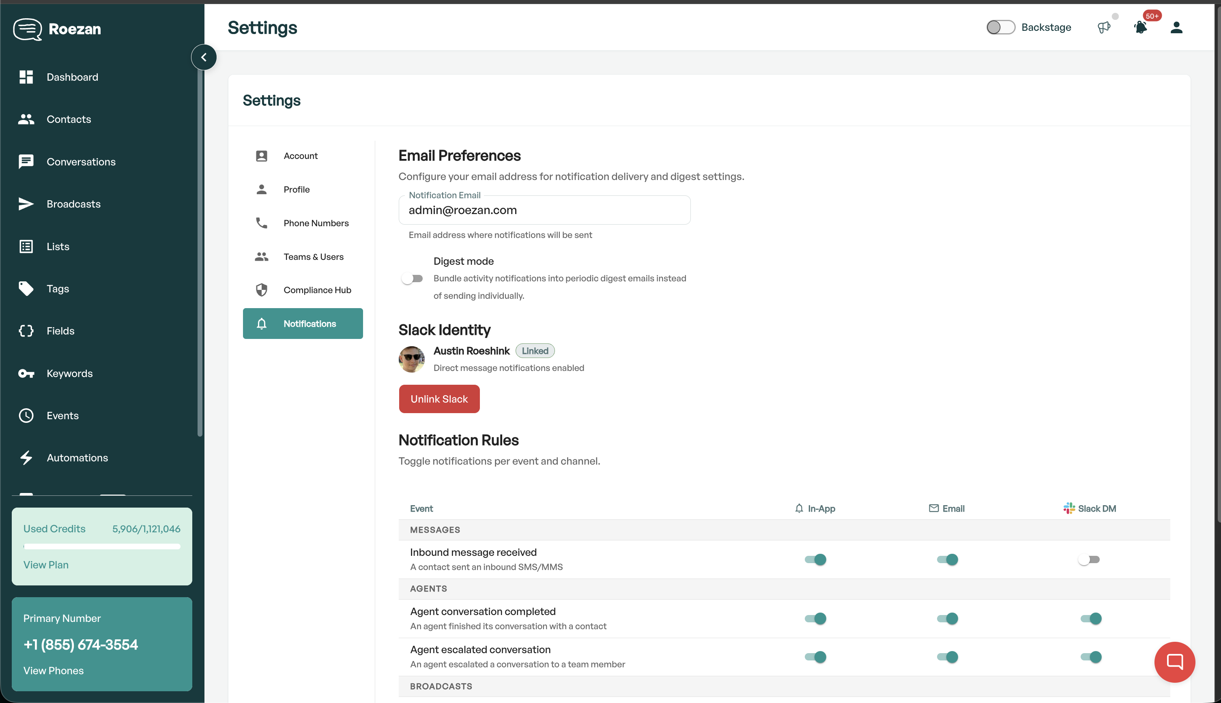Open the announcements megaphone icon
Viewport: 1221px width, 703px height.
coord(1104,28)
